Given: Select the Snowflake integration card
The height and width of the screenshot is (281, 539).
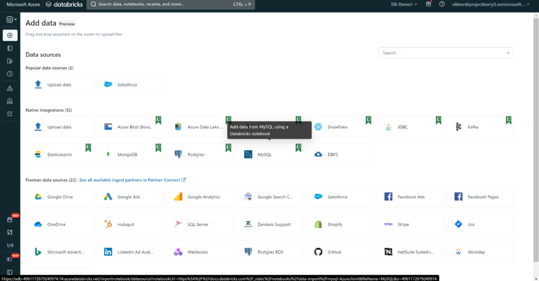Looking at the screenshot, I should pyautogui.click(x=340, y=127).
